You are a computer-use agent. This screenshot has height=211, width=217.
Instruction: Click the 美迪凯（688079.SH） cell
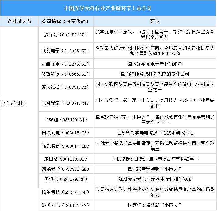(x=66, y=179)
